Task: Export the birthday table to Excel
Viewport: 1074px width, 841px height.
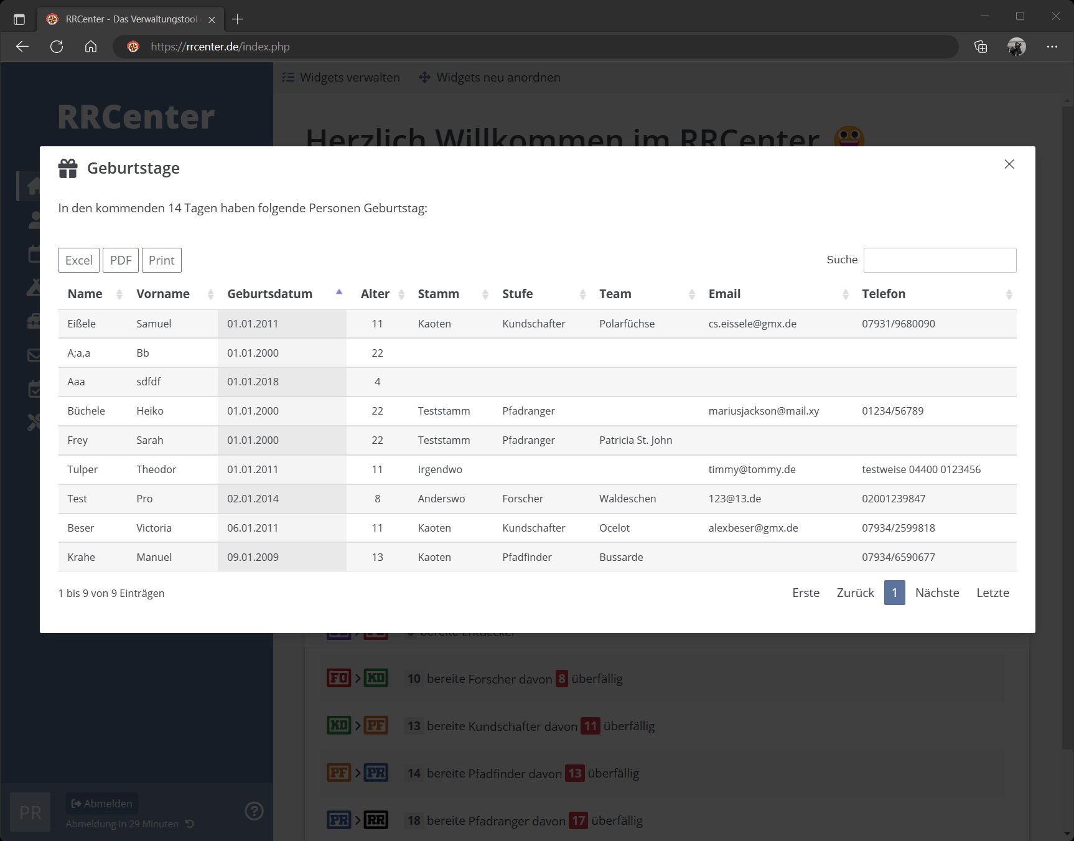Action: pyautogui.click(x=79, y=260)
